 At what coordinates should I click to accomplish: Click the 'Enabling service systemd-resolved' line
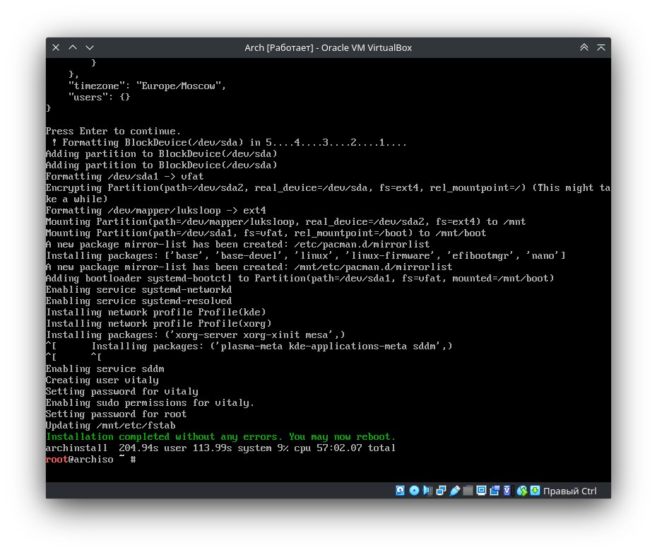point(138,301)
